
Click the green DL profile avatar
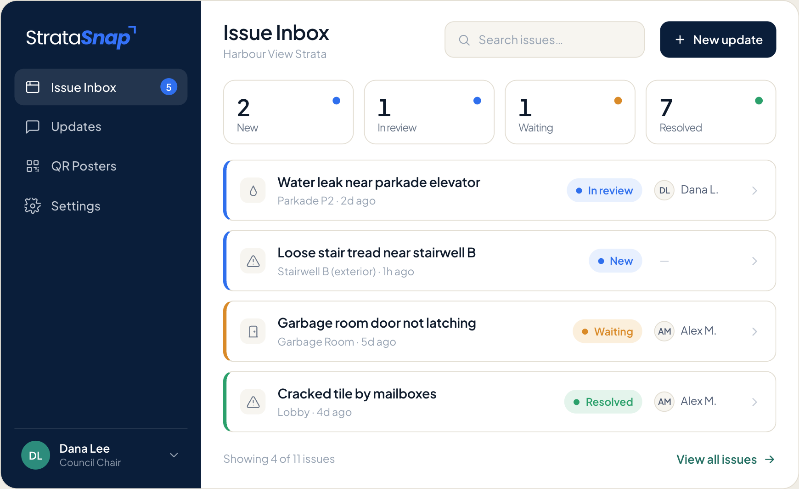click(x=35, y=455)
